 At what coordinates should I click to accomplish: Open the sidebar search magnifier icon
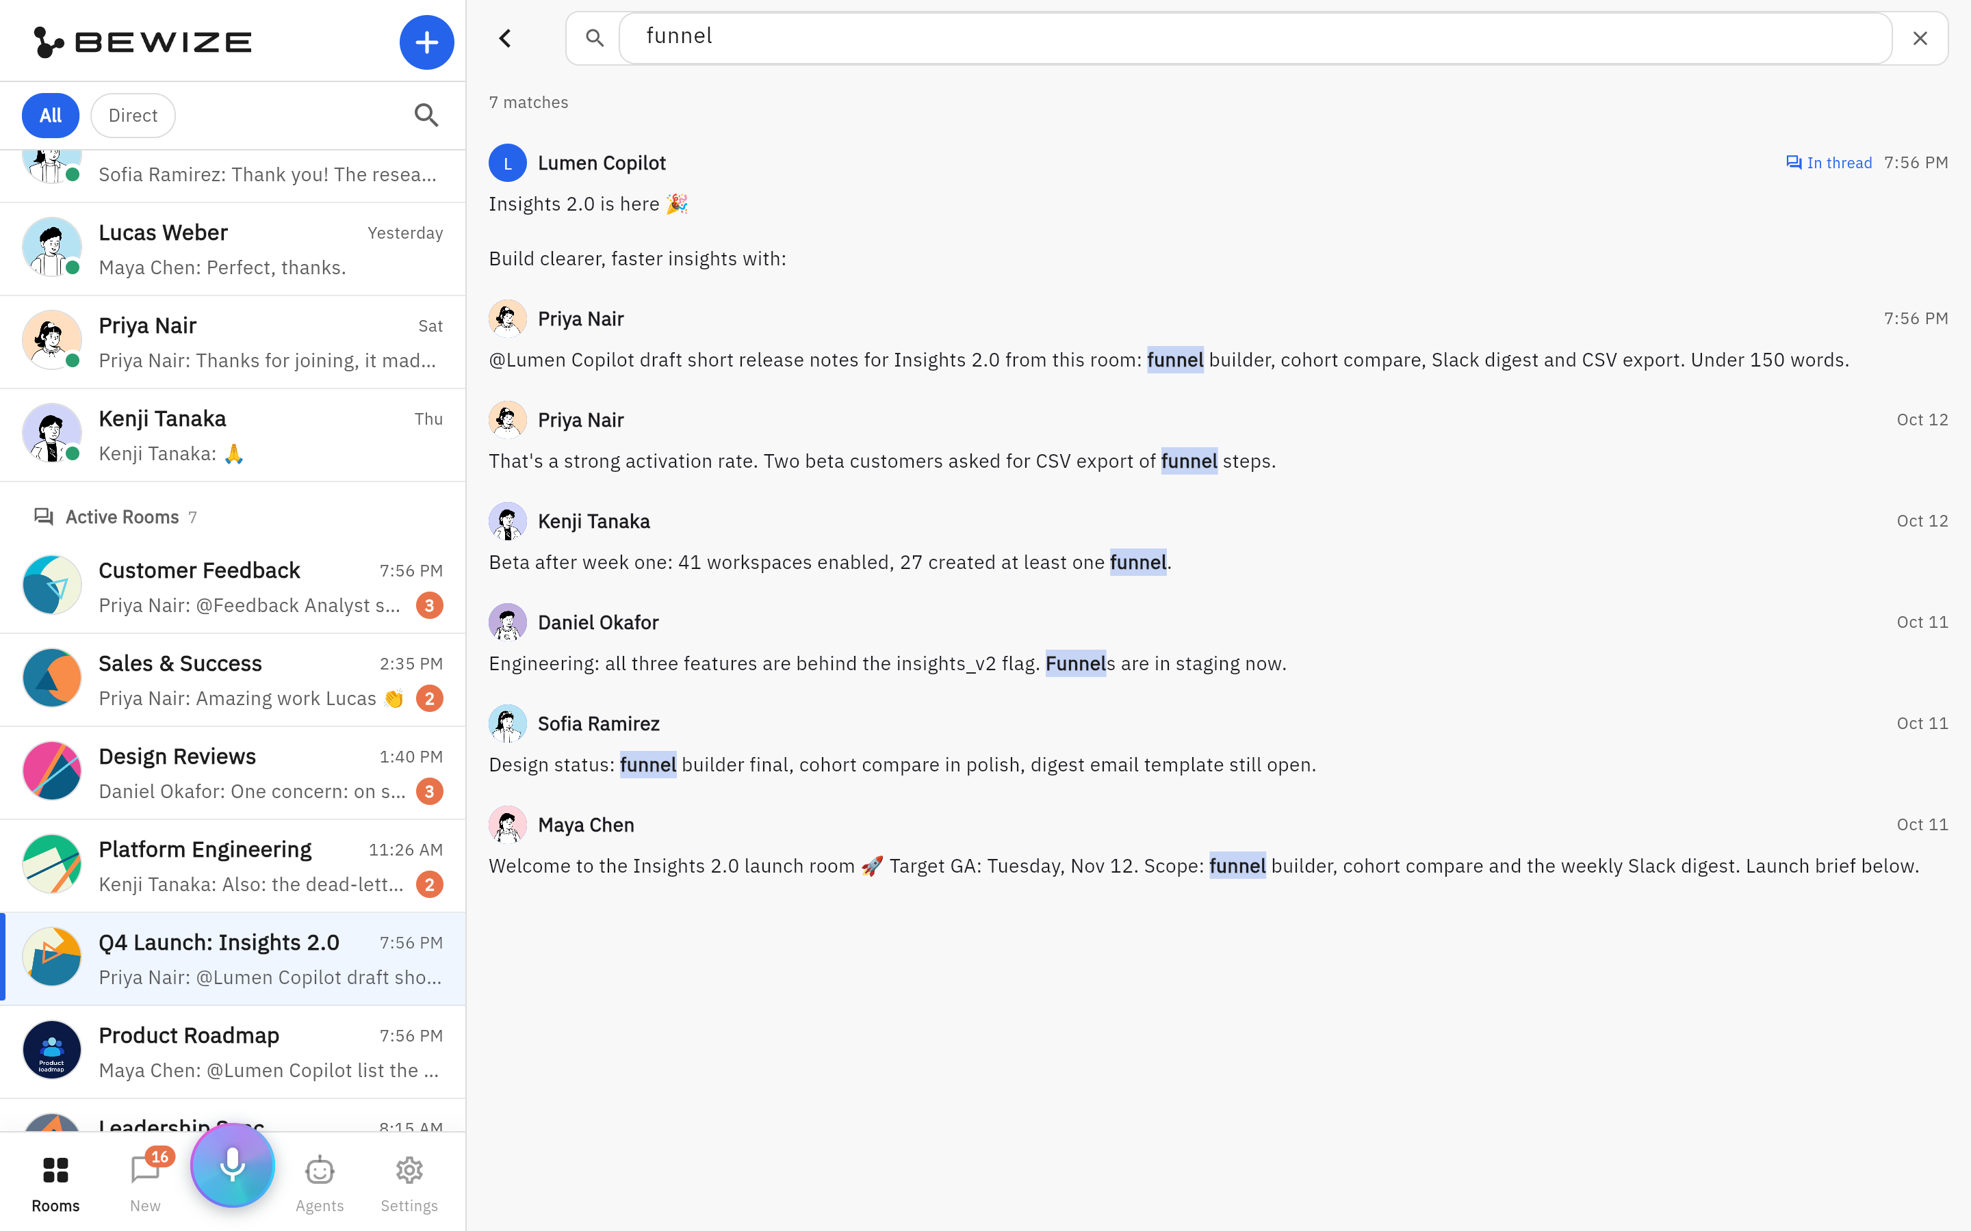point(426,116)
